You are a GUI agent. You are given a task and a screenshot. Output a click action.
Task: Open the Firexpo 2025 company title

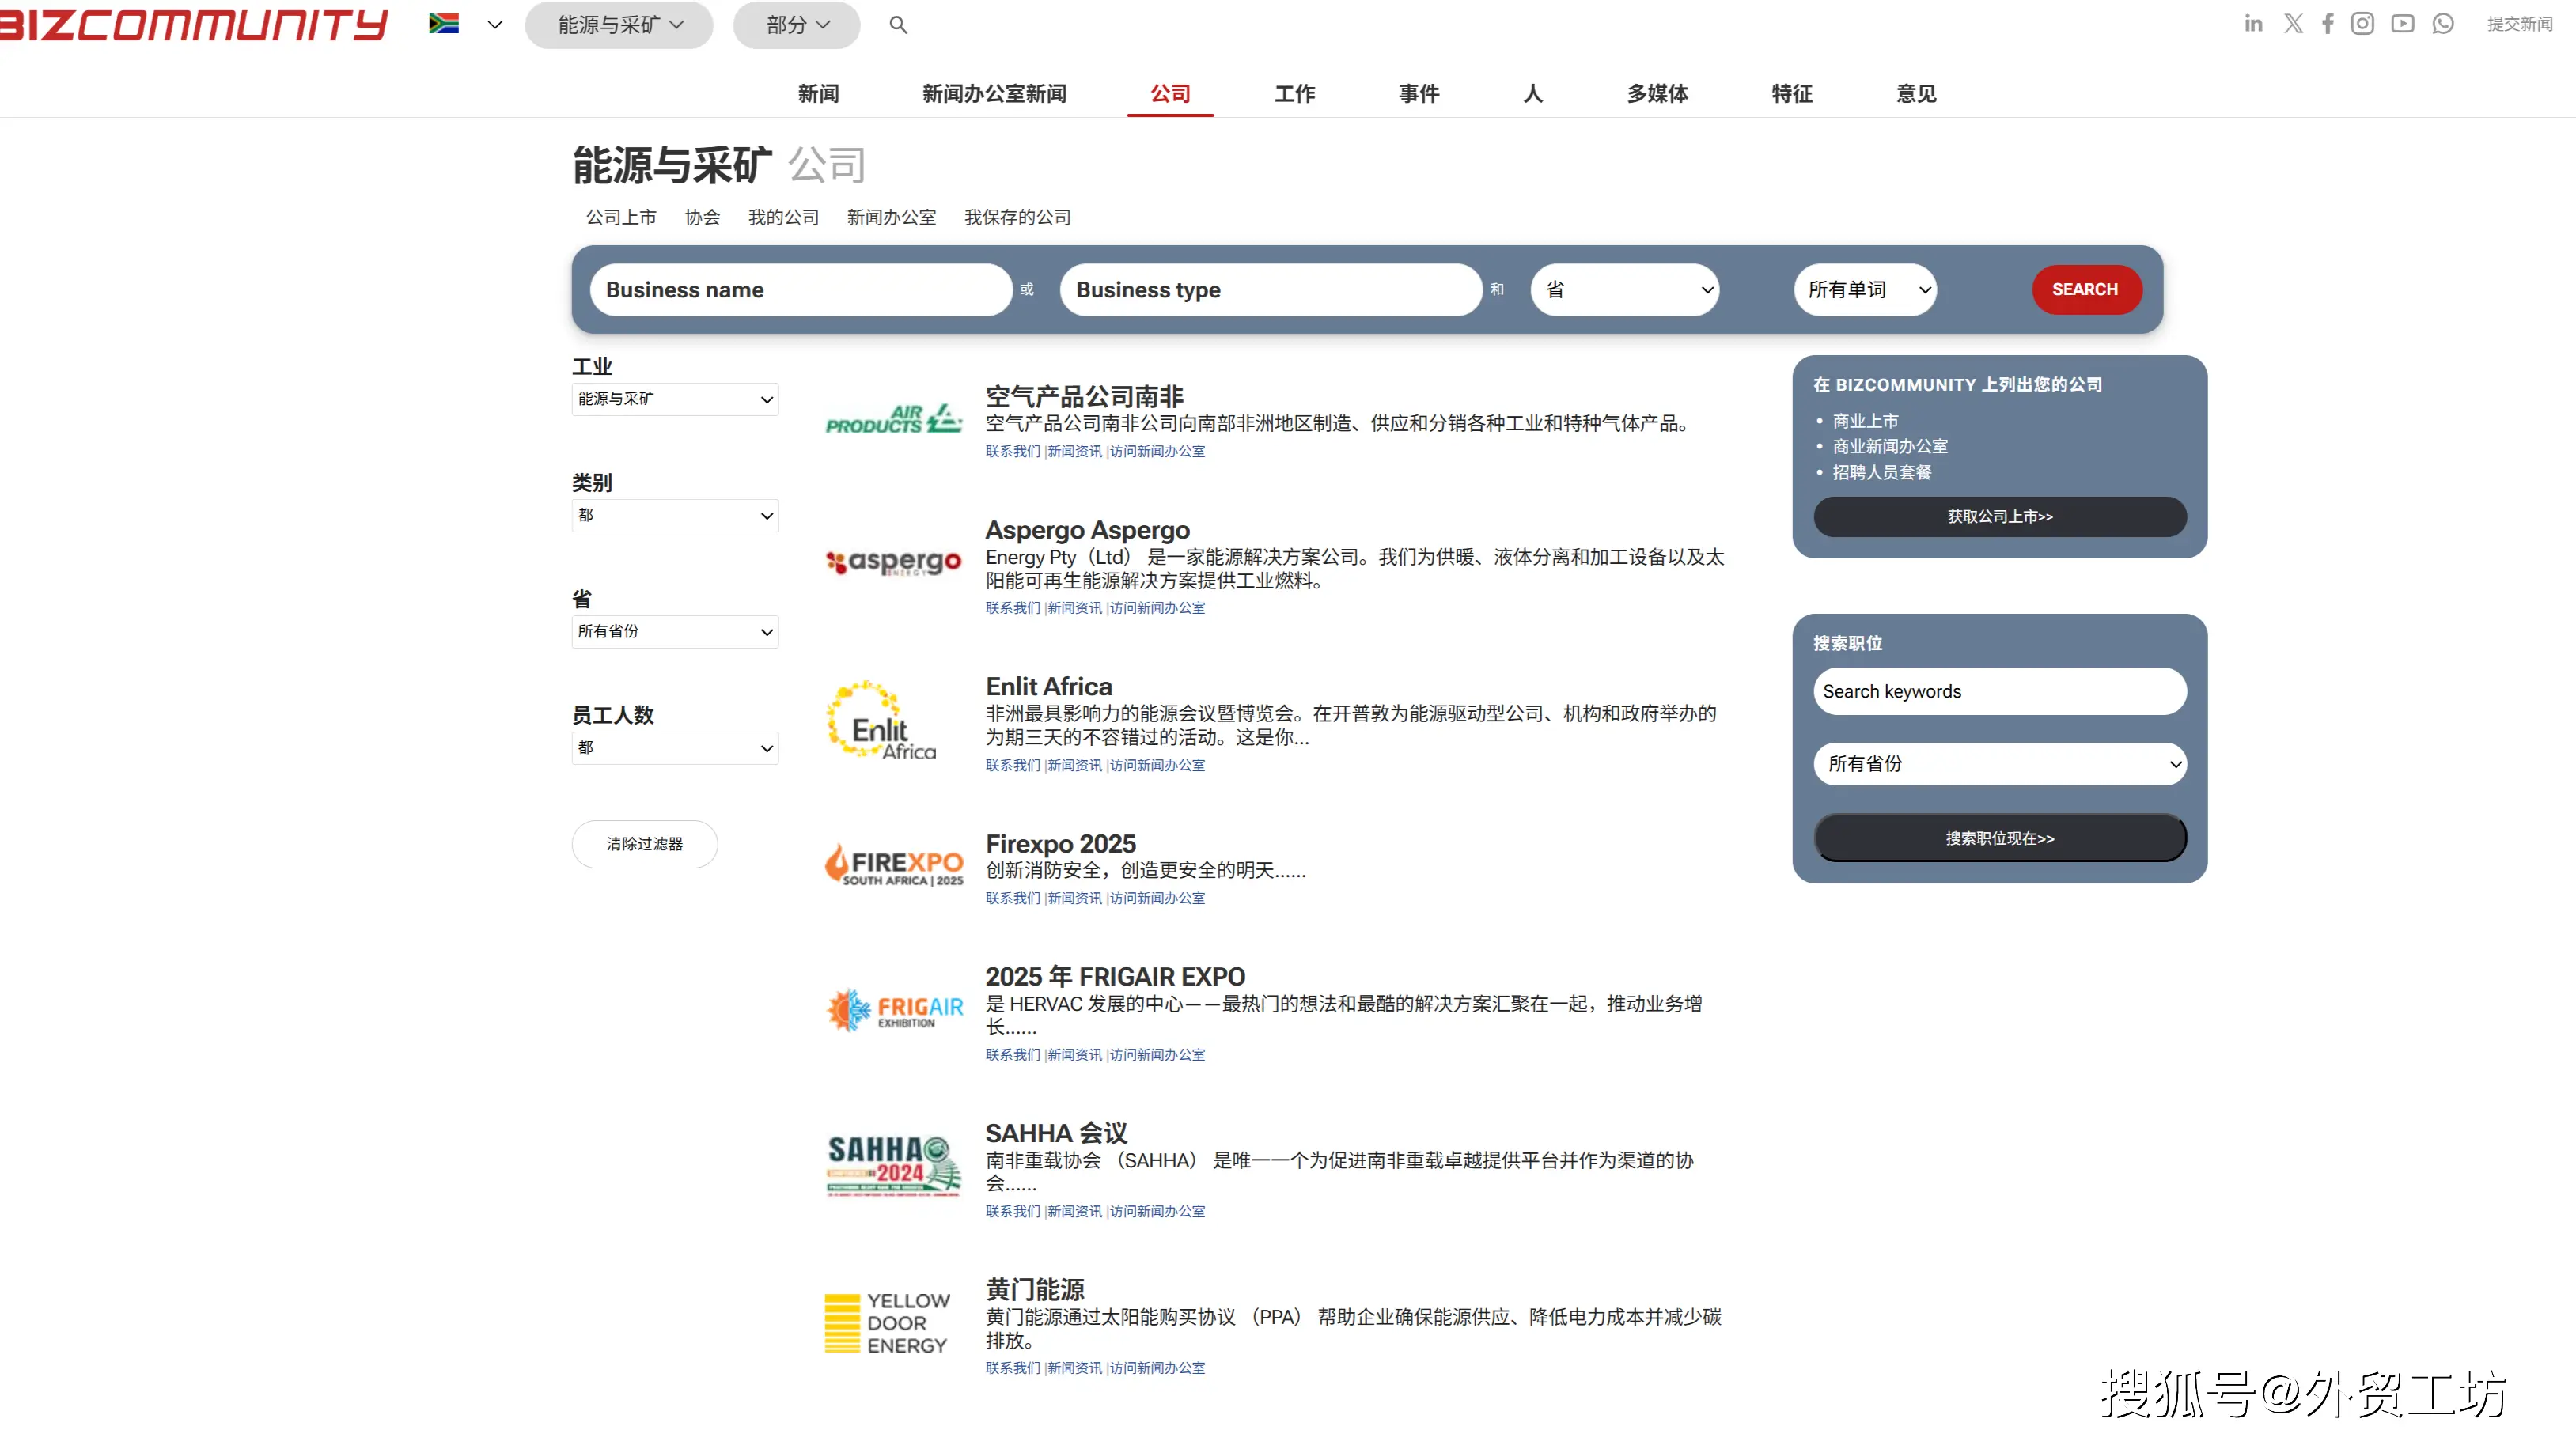pyautogui.click(x=1061, y=843)
